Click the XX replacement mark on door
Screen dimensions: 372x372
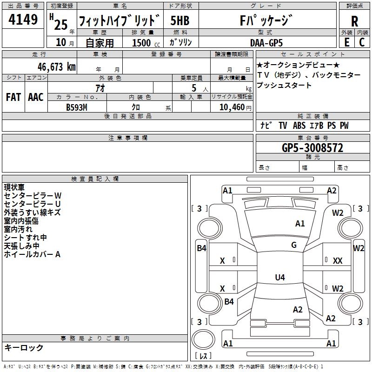click(338, 261)
